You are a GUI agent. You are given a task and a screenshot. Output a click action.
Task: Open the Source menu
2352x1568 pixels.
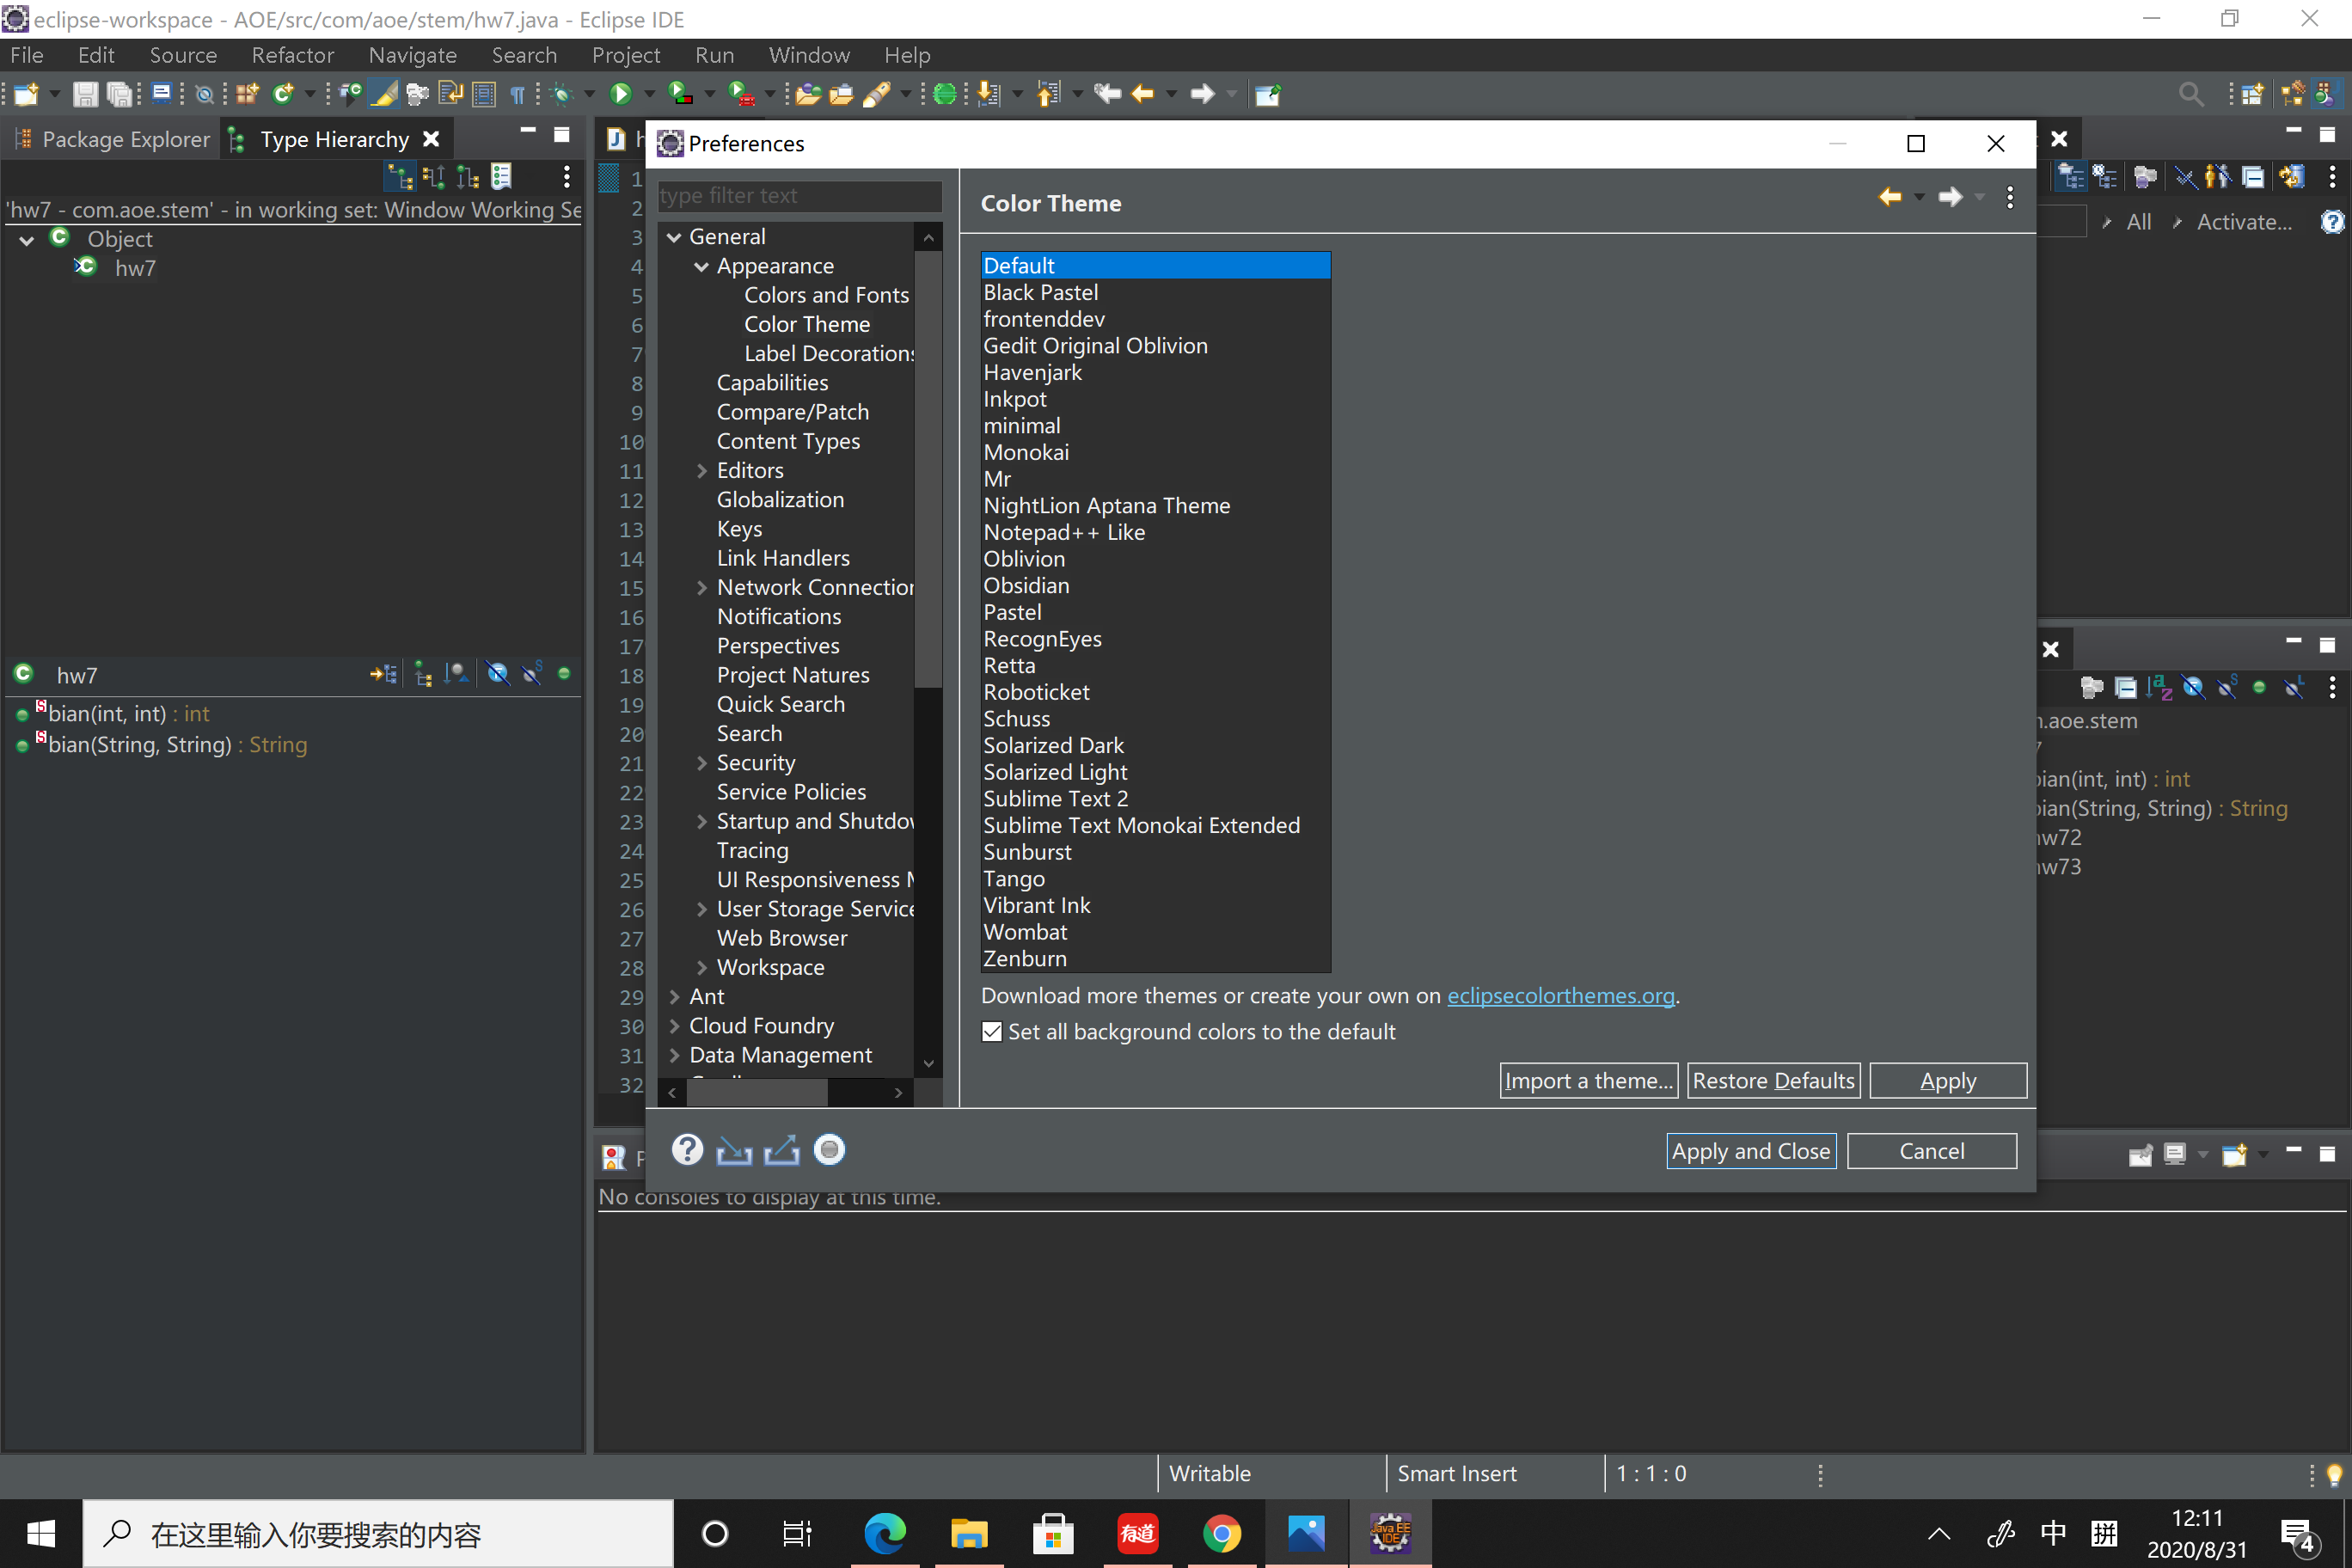183,55
